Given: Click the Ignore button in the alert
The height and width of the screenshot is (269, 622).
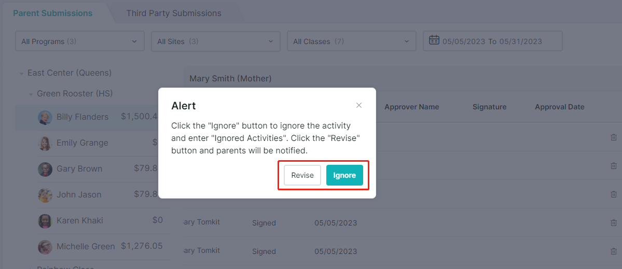Looking at the screenshot, I should pyautogui.click(x=344, y=175).
